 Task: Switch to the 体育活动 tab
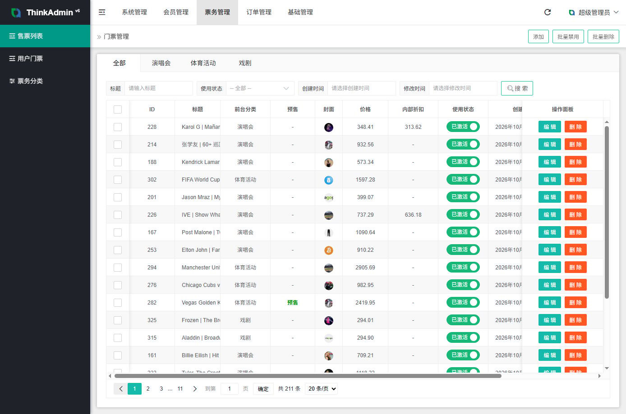tap(203, 63)
